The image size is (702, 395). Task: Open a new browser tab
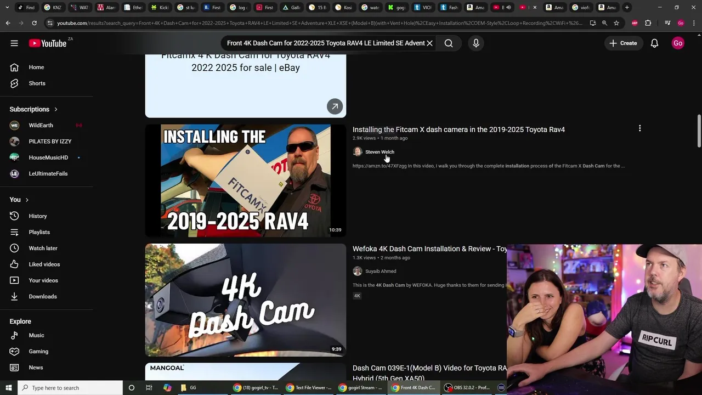627,8
